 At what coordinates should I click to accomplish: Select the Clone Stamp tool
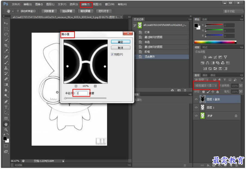point(6,68)
